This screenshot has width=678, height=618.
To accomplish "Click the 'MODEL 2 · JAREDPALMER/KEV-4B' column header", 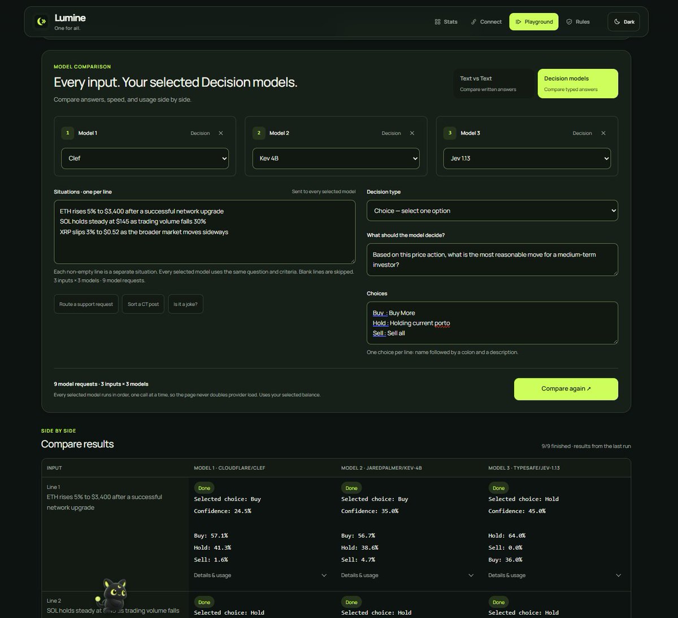I will pos(381,468).
